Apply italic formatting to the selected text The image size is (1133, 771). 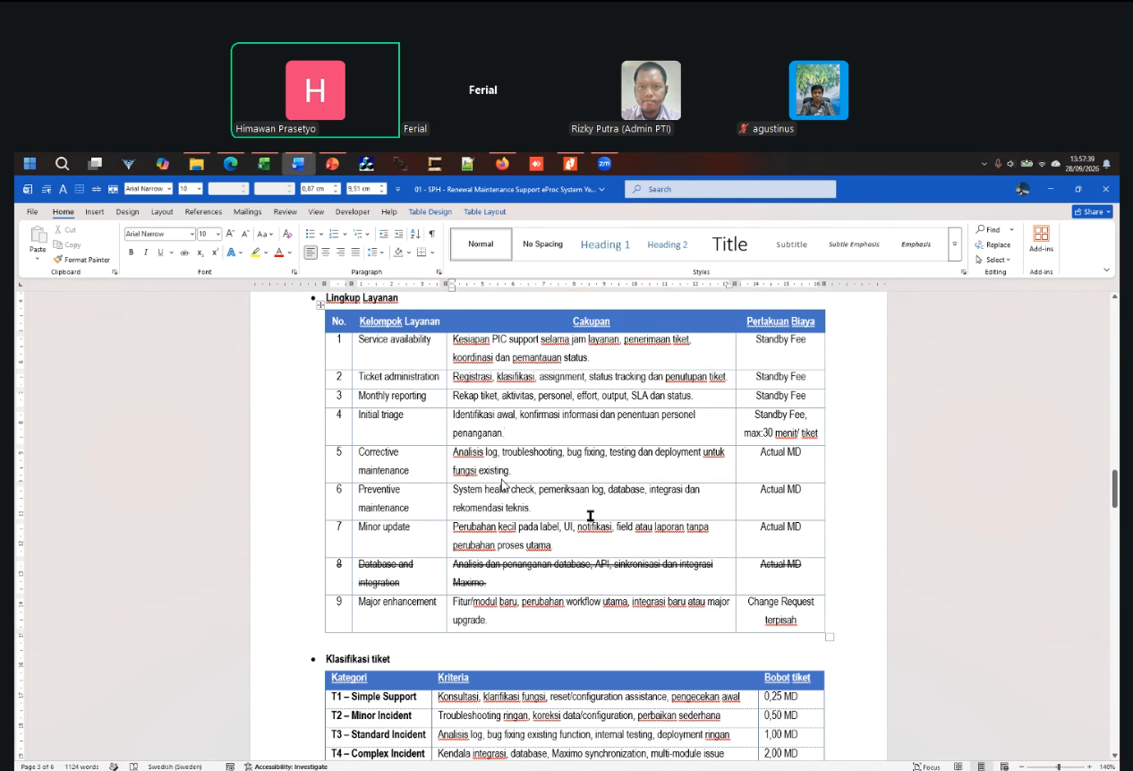146,253
